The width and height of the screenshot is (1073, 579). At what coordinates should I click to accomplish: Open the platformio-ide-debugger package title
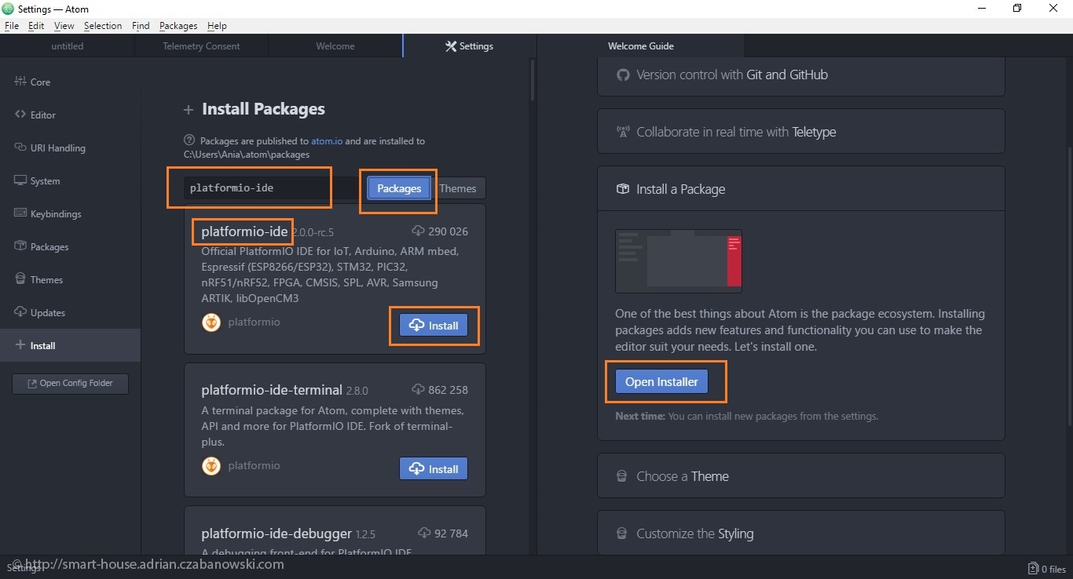[x=276, y=533]
